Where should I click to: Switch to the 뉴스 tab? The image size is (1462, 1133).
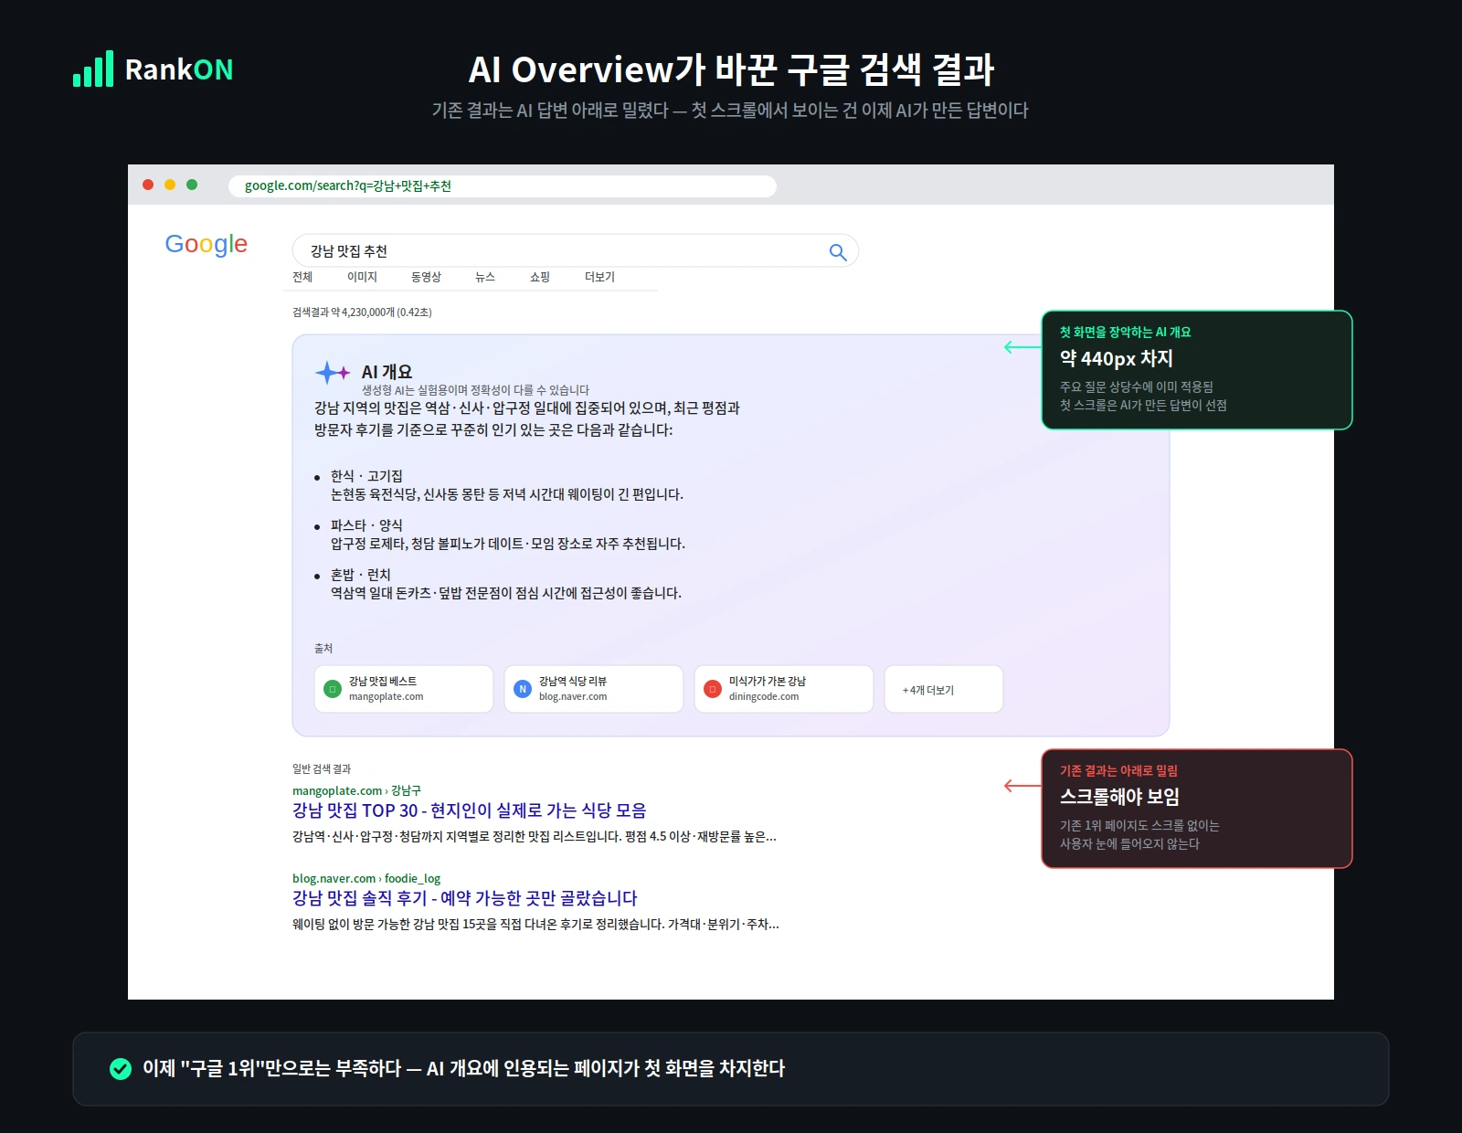[483, 277]
